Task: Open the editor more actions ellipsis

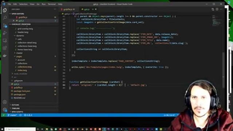Action: (221, 9)
